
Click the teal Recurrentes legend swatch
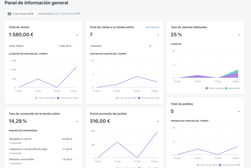point(226,88)
